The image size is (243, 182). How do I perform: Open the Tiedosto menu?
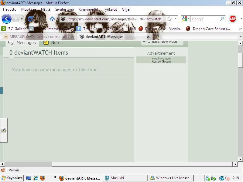[9, 9]
